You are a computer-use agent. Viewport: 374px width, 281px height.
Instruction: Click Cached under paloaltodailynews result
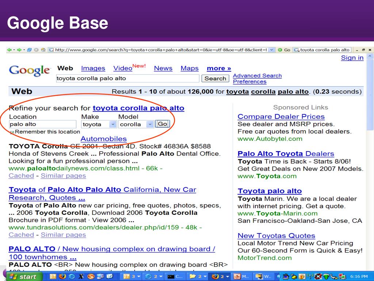21,176
